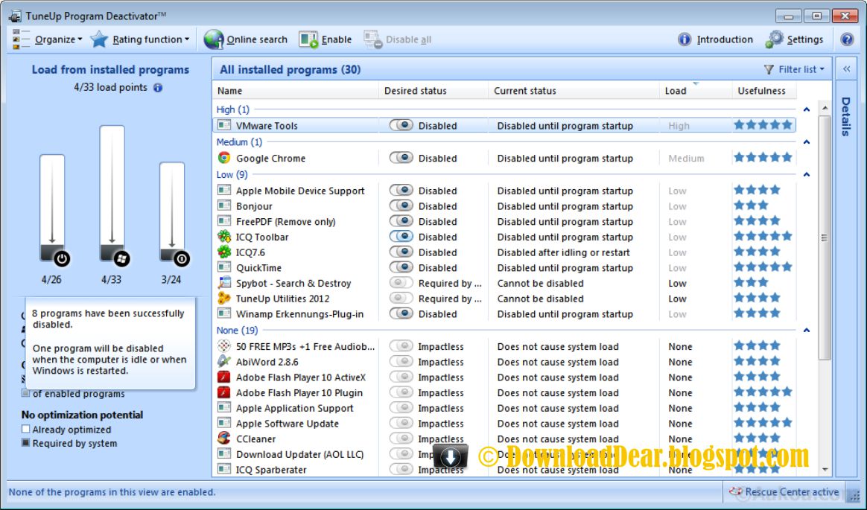Click the list scroll up arrow

pos(825,108)
